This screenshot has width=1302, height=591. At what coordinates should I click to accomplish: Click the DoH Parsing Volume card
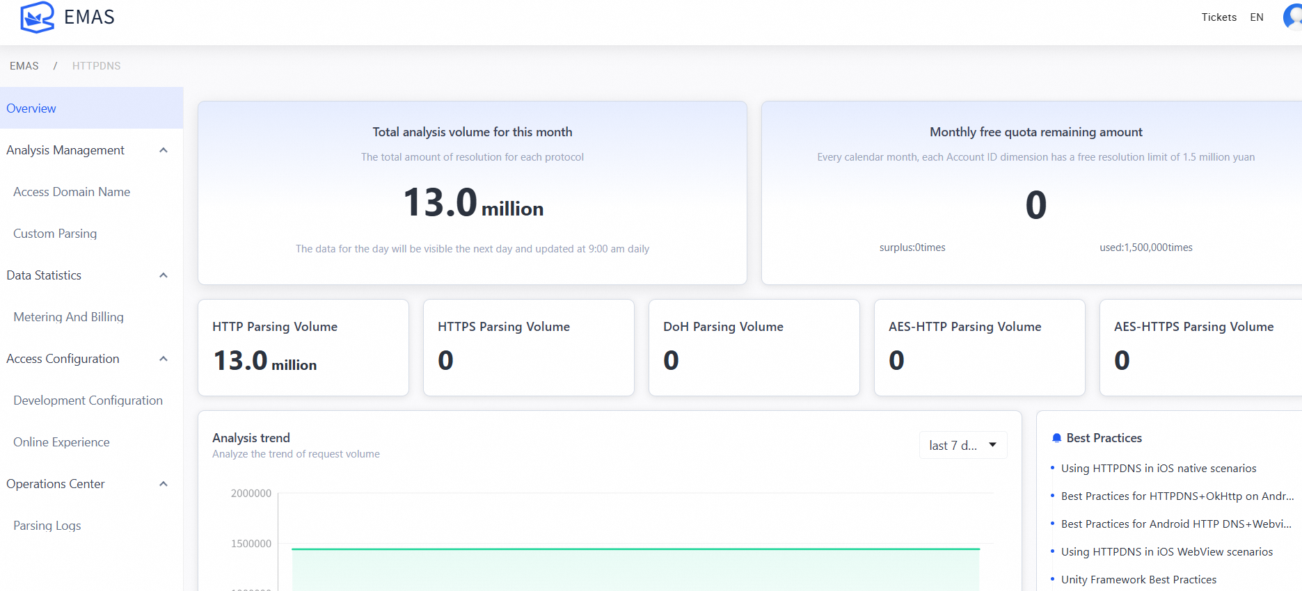(754, 348)
